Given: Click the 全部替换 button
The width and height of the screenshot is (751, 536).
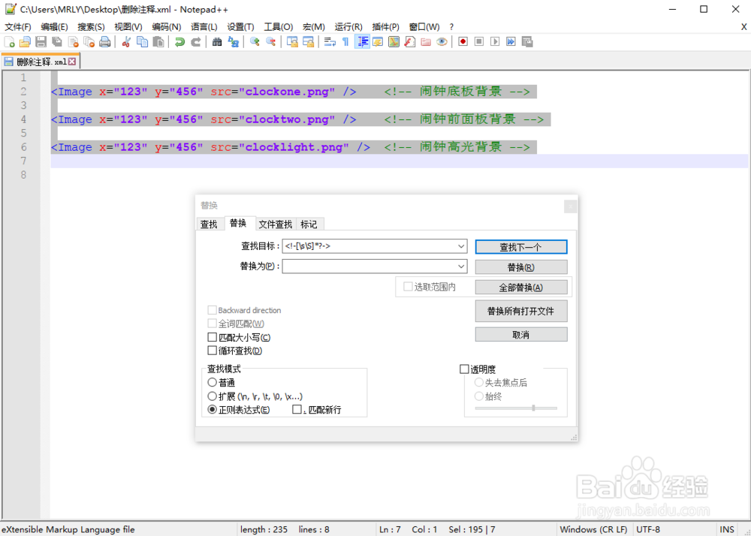Looking at the screenshot, I should [521, 287].
